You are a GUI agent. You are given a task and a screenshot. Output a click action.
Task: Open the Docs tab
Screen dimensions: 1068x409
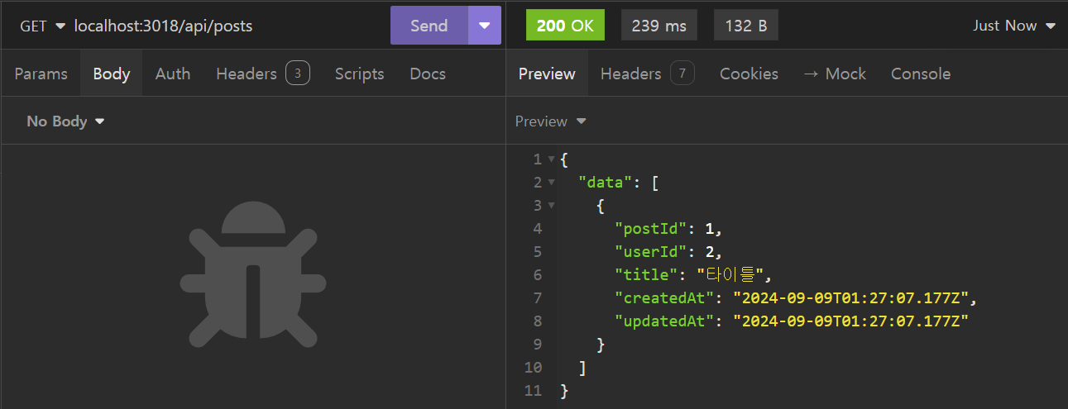tap(428, 74)
